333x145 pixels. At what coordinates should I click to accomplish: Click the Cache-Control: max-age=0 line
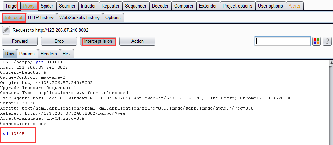(x=33, y=77)
